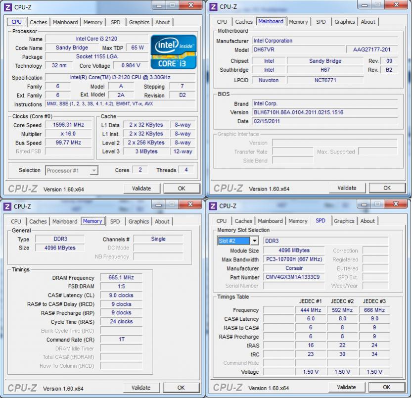413x398 pixels.
Task: Open the Processor #1 selection dropdown
Action: (72, 170)
